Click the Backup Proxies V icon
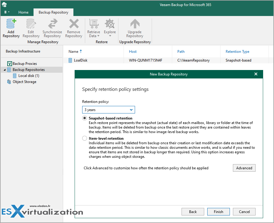 [9, 63]
